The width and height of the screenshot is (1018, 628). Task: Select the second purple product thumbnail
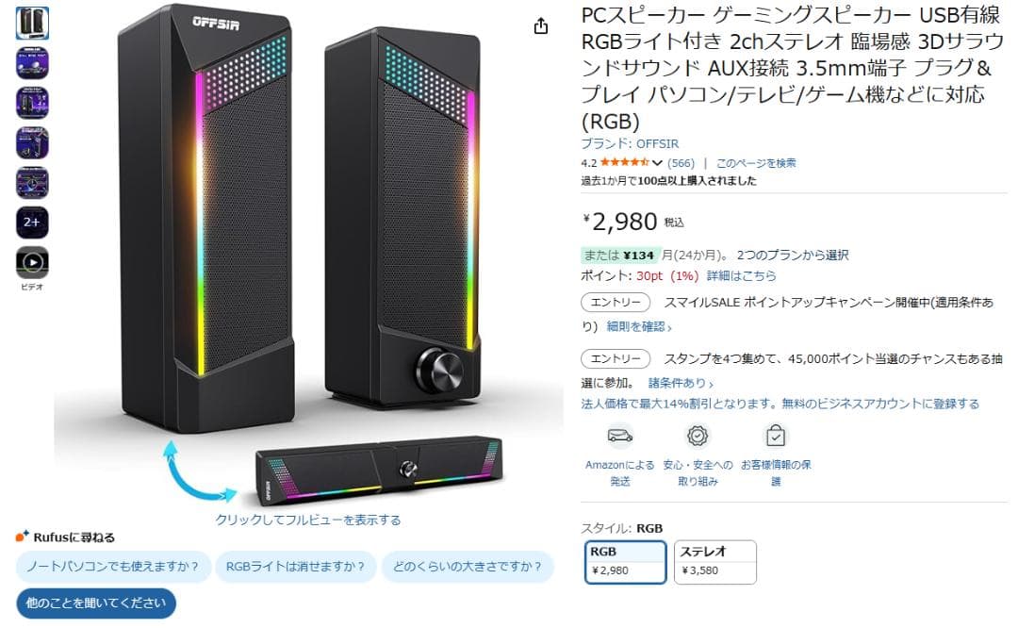point(32,104)
